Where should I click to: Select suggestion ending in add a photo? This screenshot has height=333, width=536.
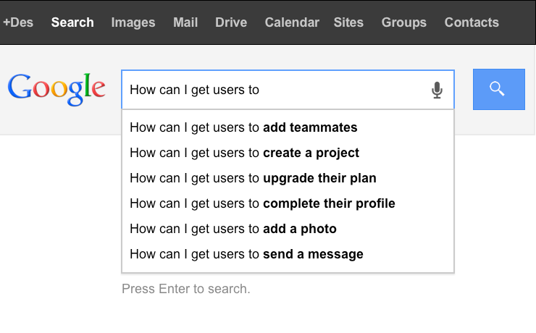point(288,229)
